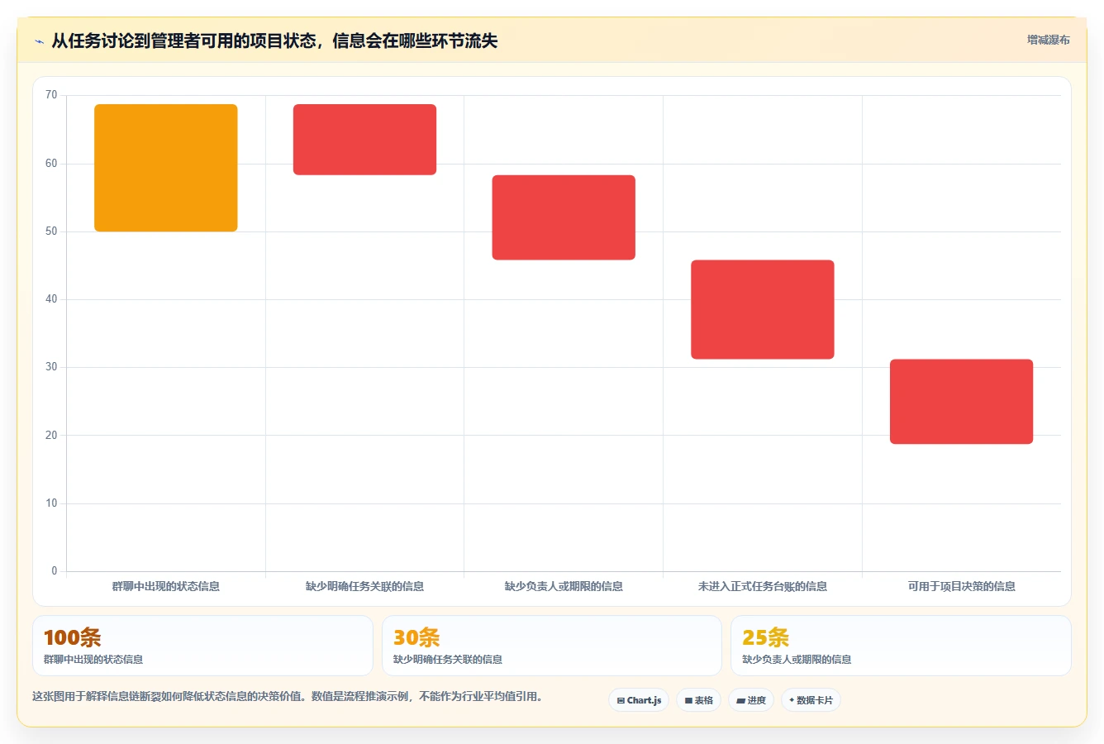Click the red bar for 缺少负责人或期限的信息
Image resolution: width=1104 pixels, height=744 pixels.
coord(564,217)
